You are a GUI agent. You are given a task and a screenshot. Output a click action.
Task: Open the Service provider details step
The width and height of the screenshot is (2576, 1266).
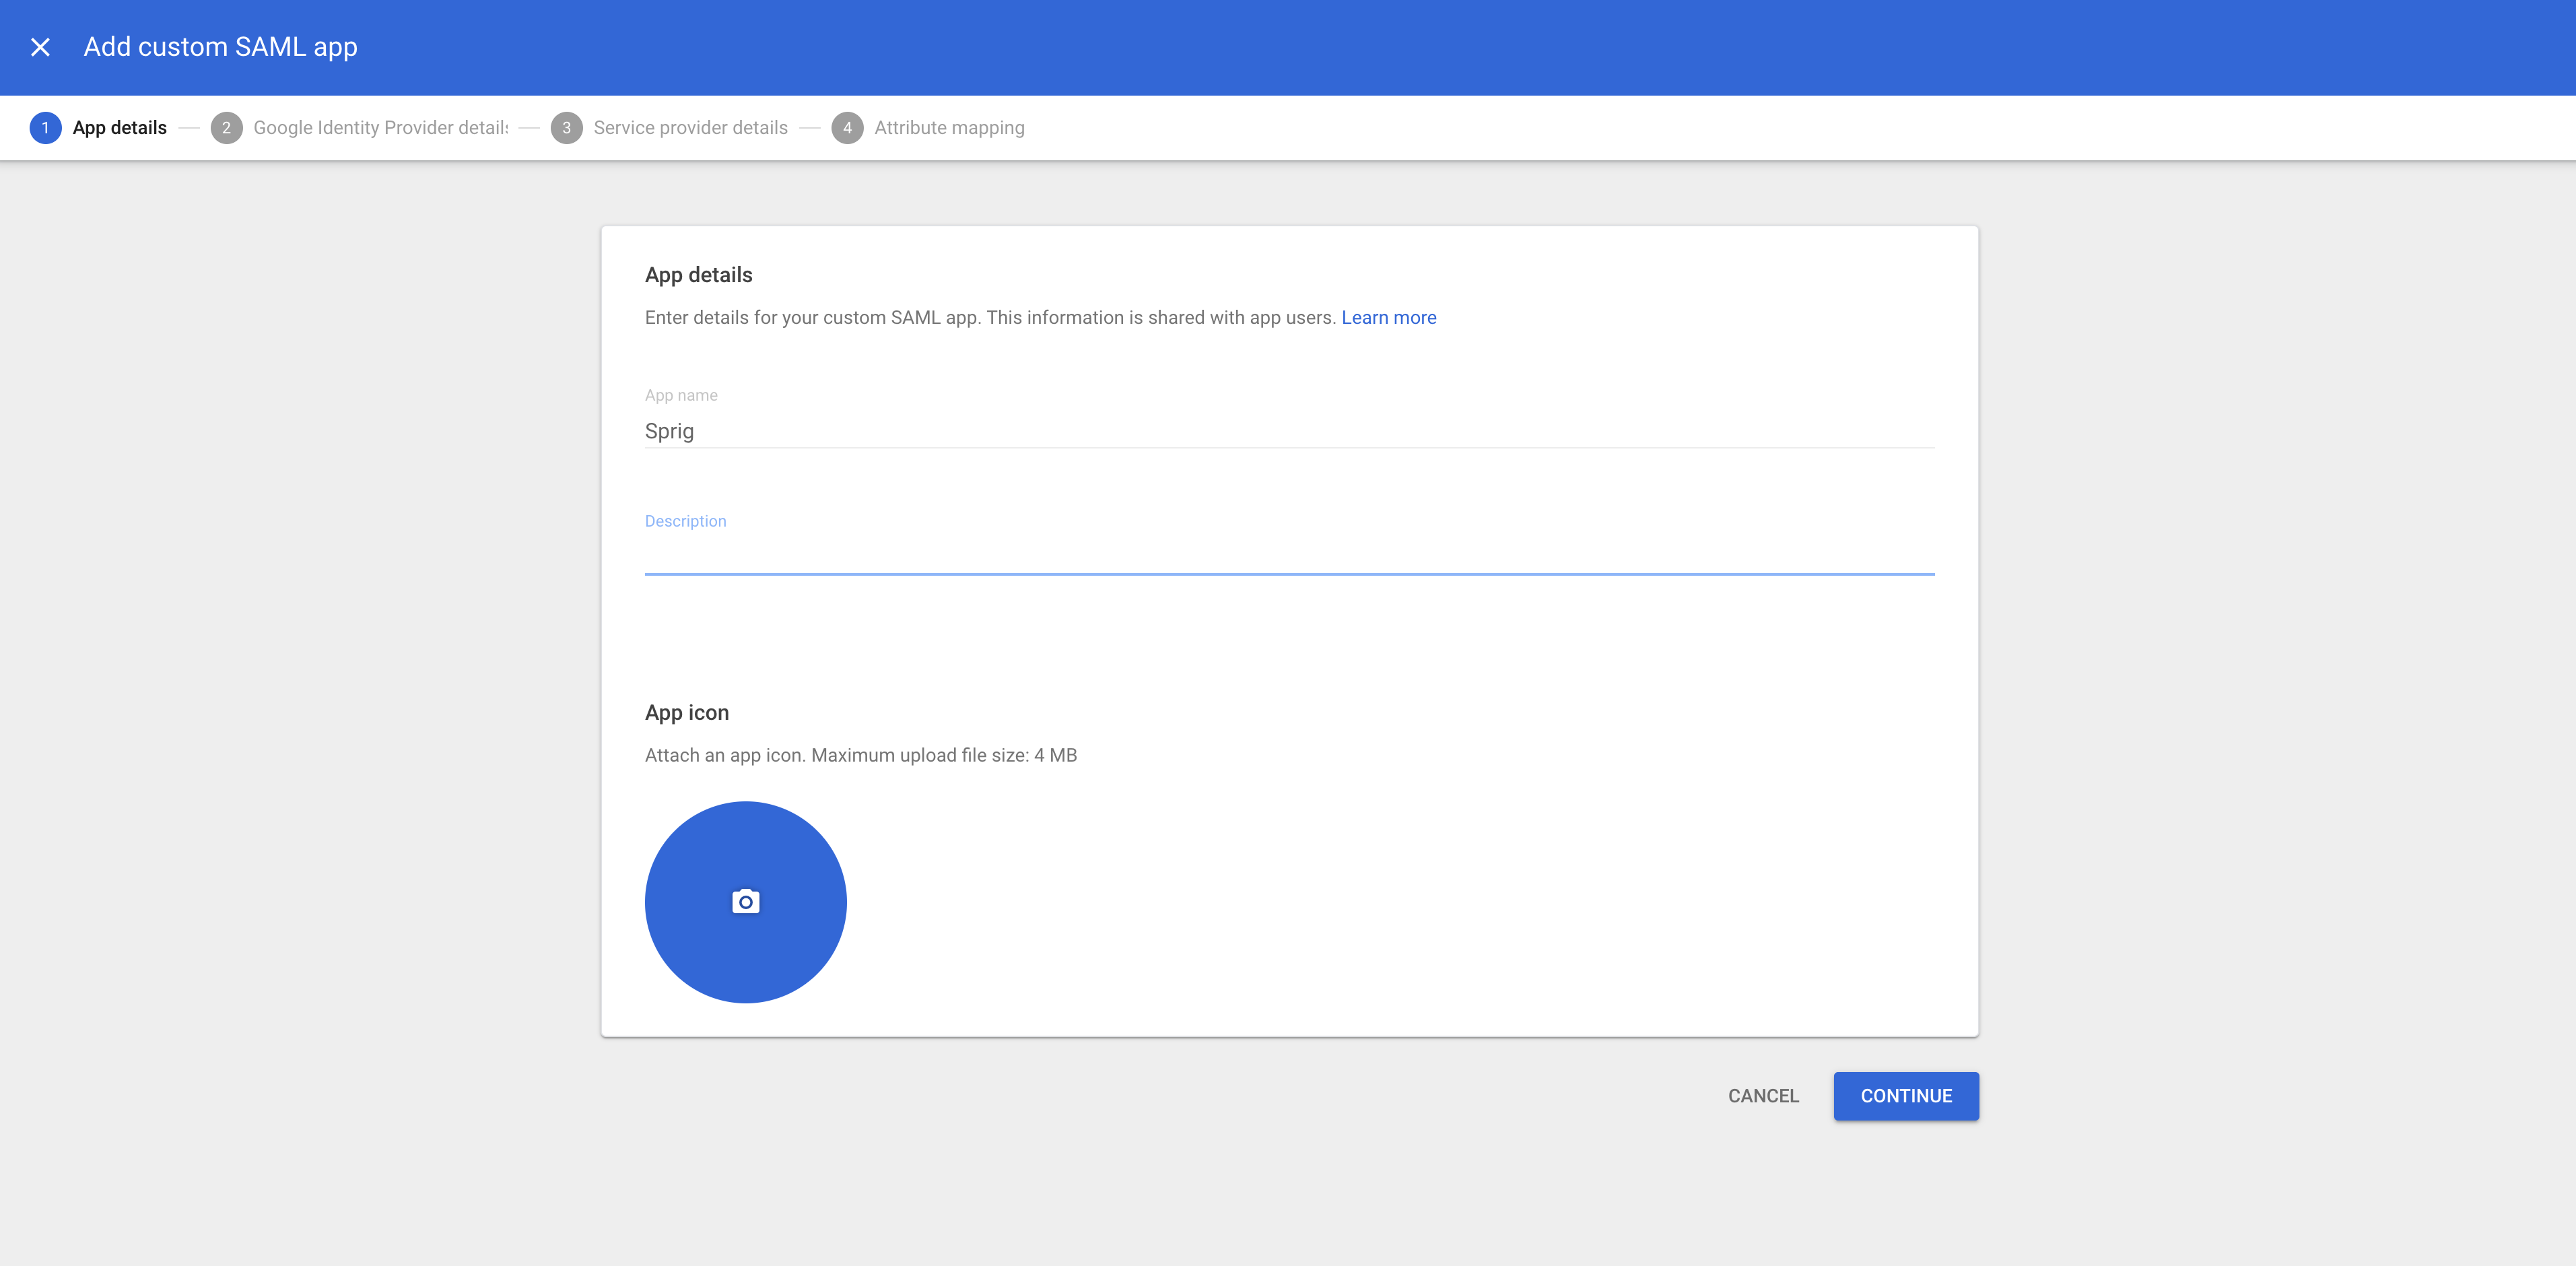690,128
